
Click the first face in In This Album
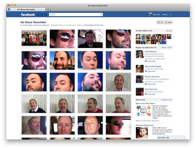tap(138, 37)
